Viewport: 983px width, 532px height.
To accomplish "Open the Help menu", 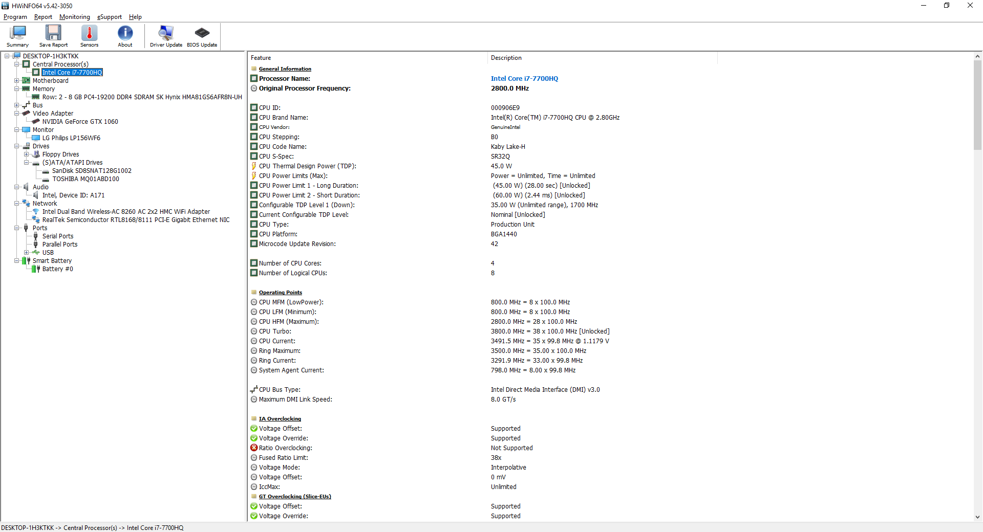I will [135, 17].
